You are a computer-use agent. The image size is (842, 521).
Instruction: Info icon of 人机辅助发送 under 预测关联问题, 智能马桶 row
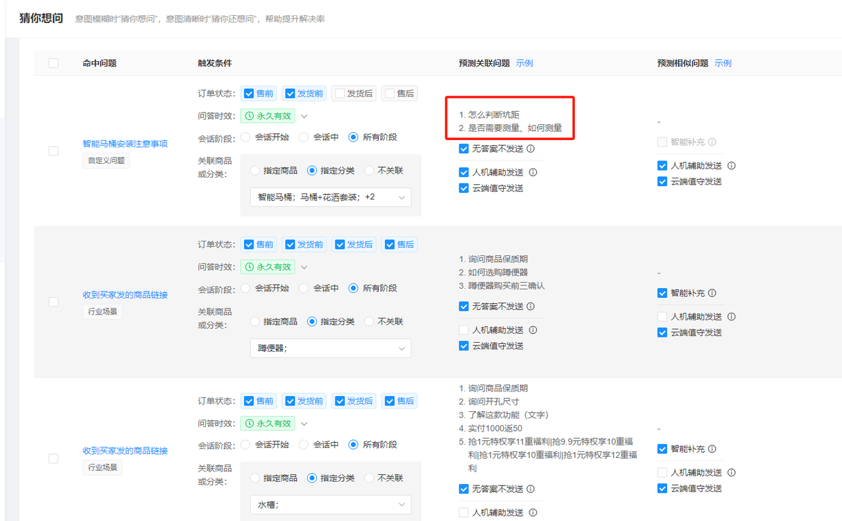533,172
